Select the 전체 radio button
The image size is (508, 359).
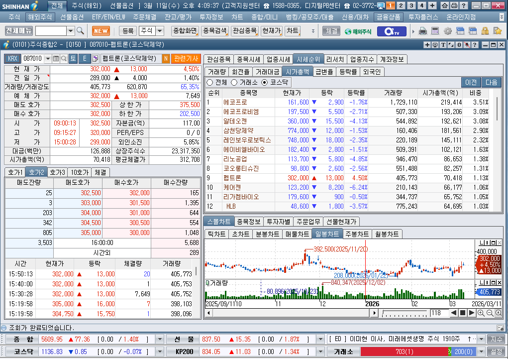tap(210, 82)
